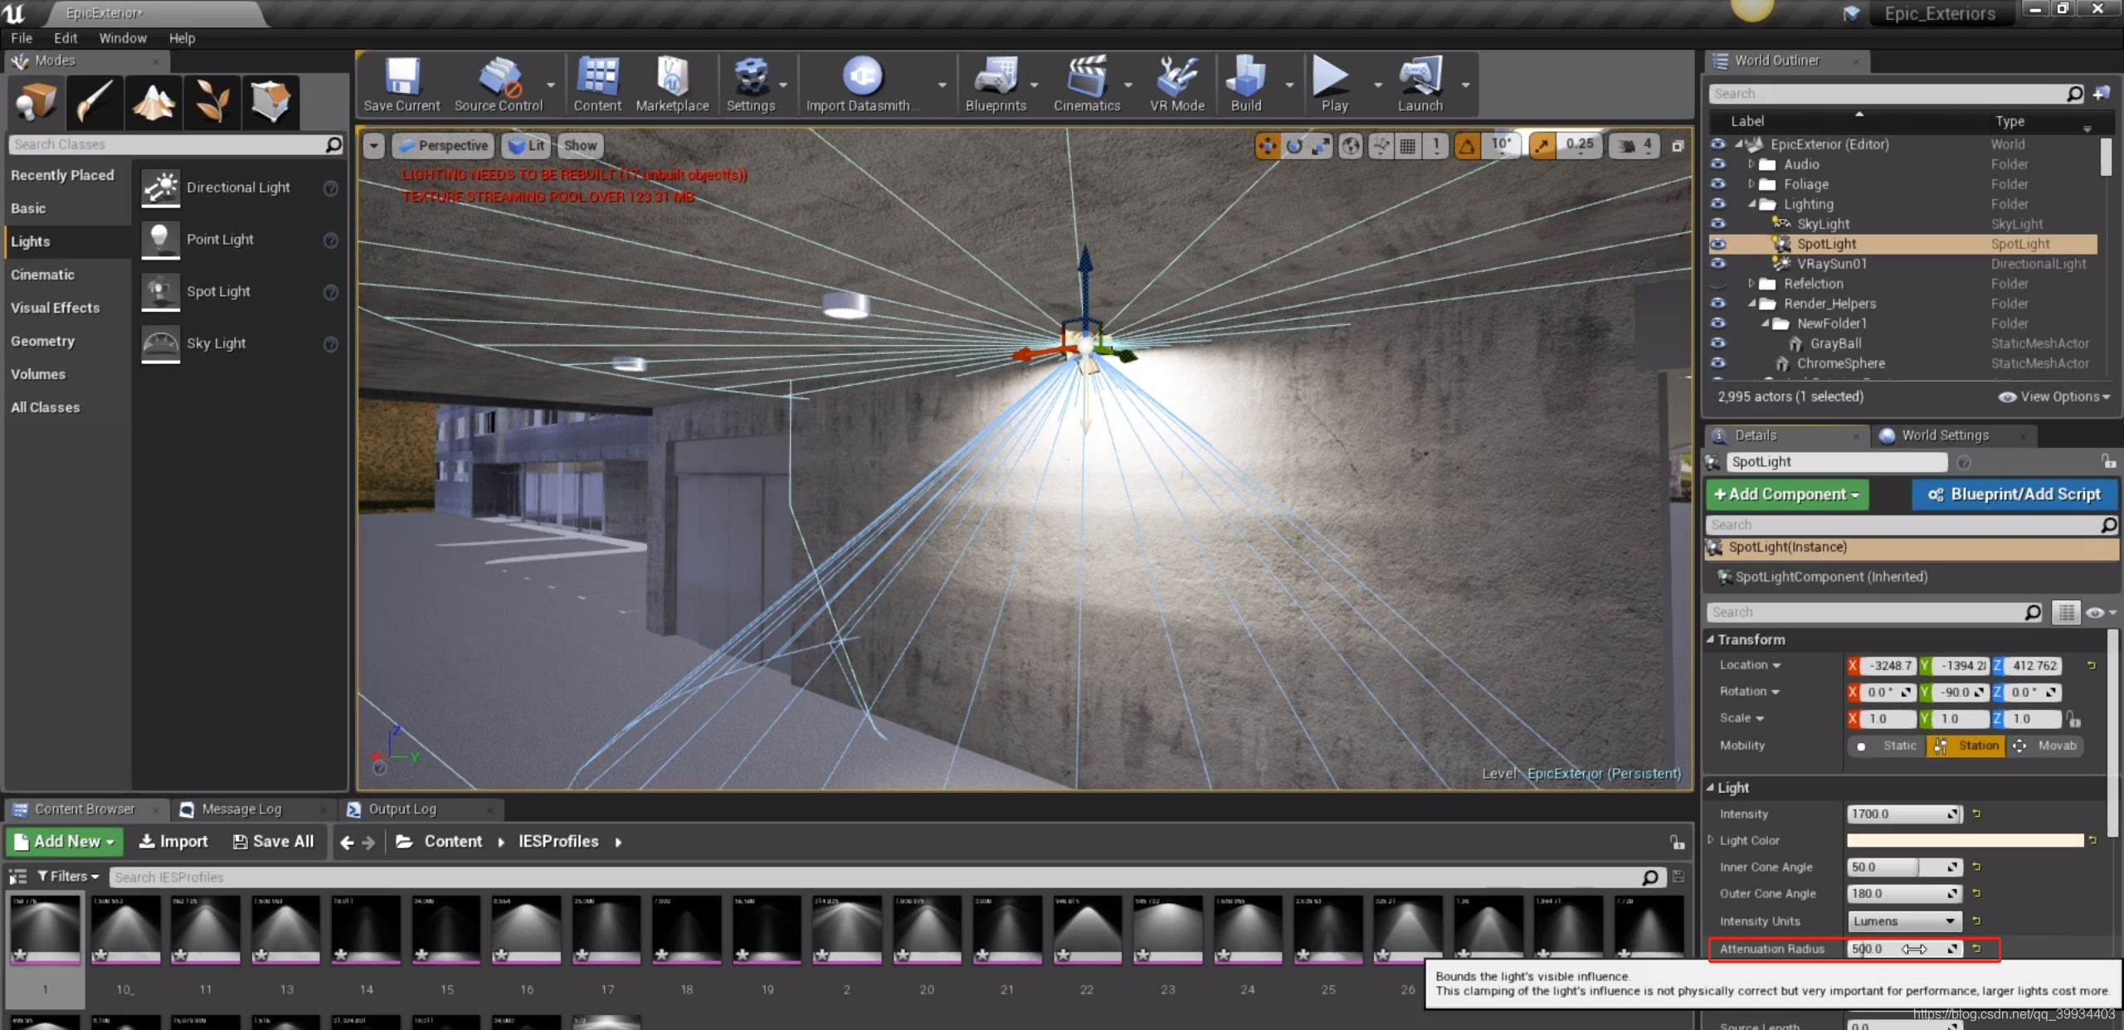Open the View Options dropdown in outliner

[2054, 397]
